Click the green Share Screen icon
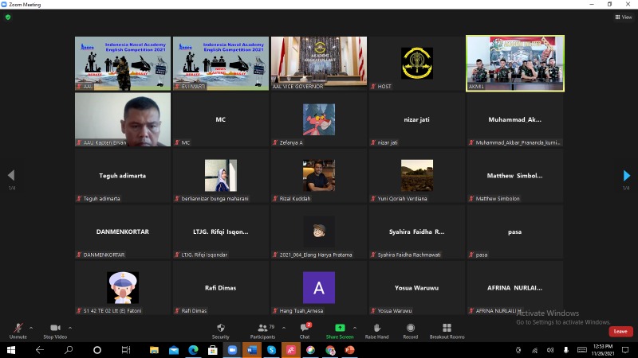The height and width of the screenshot is (358, 638). tap(340, 329)
